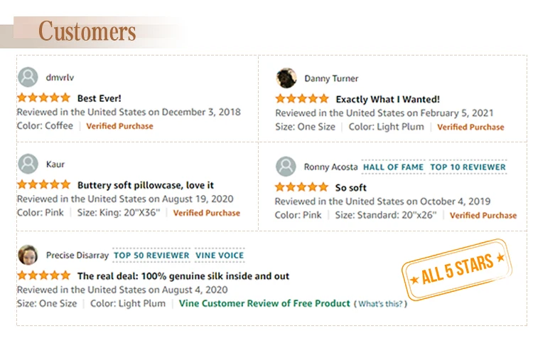The height and width of the screenshot is (341, 533).
Task: Click Precise Disarray's profile photo
Action: [x=28, y=254]
